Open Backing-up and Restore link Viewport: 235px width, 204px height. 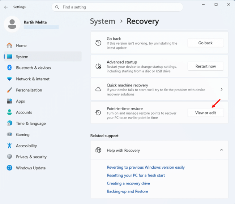(x=127, y=191)
